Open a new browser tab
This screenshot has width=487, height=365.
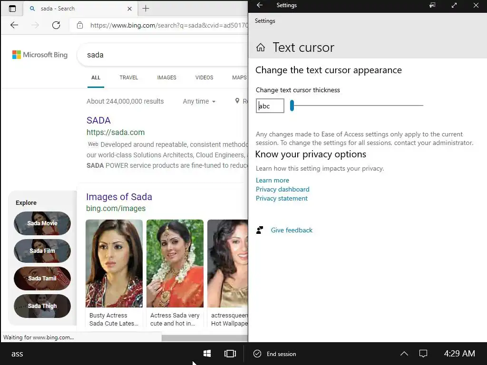point(146,9)
